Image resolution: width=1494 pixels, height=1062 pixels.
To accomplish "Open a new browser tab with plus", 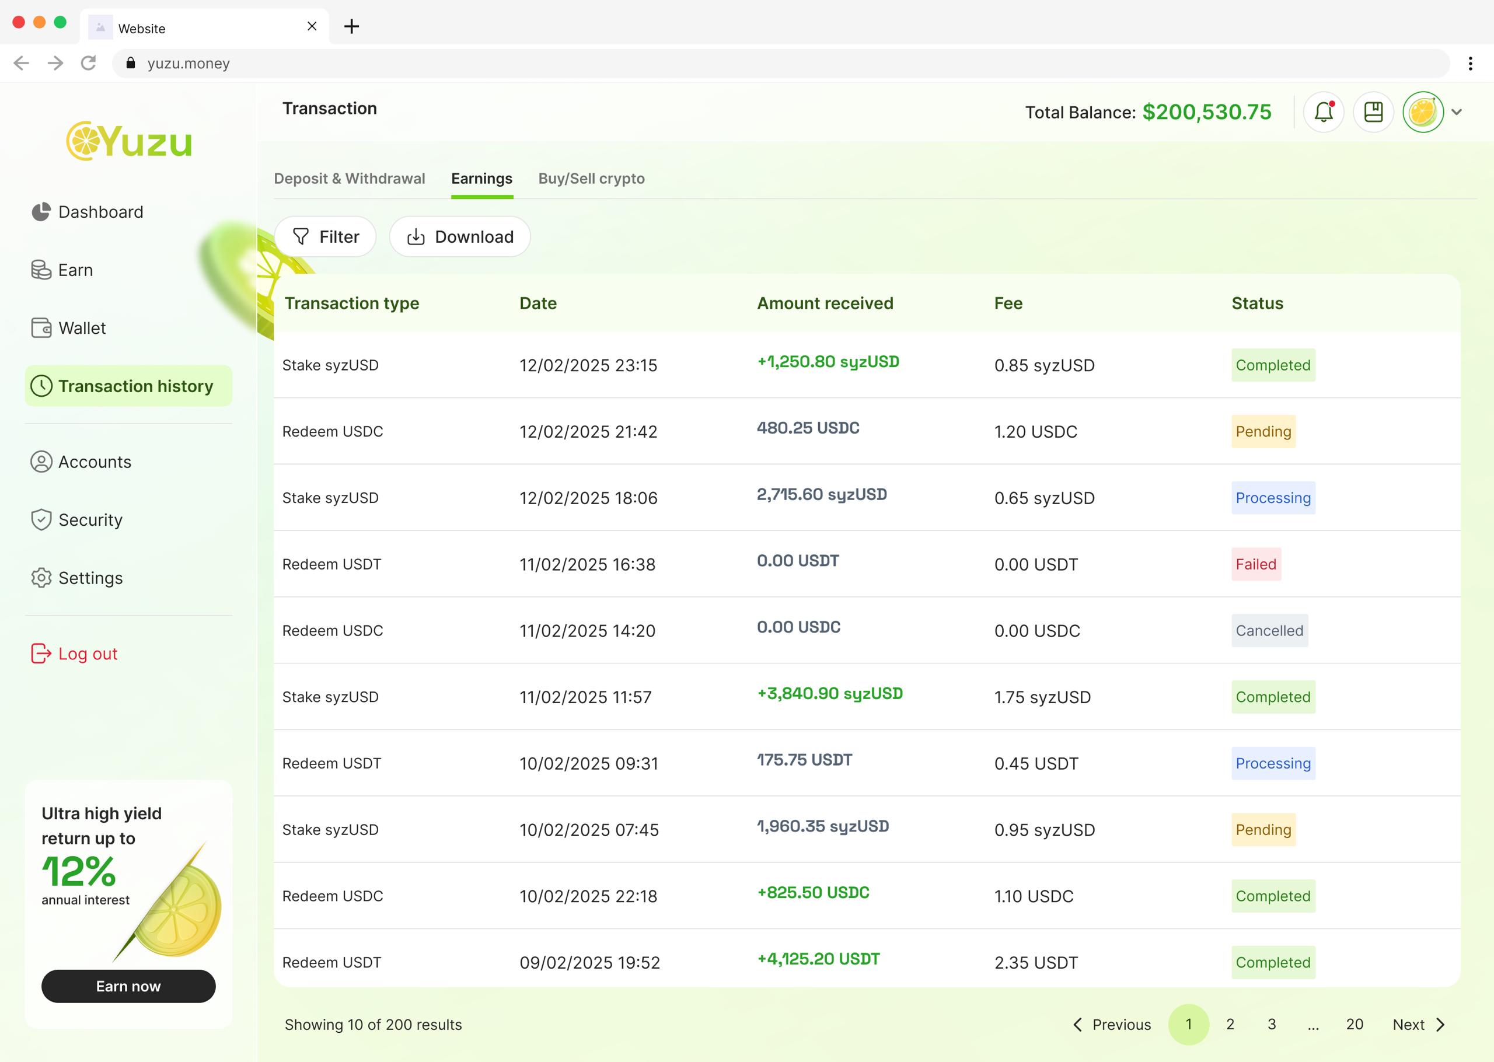I will [x=352, y=26].
